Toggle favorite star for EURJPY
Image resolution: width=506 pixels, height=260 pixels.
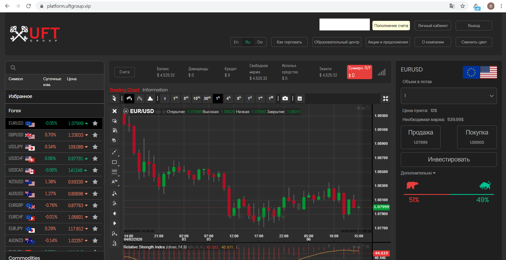95,229
